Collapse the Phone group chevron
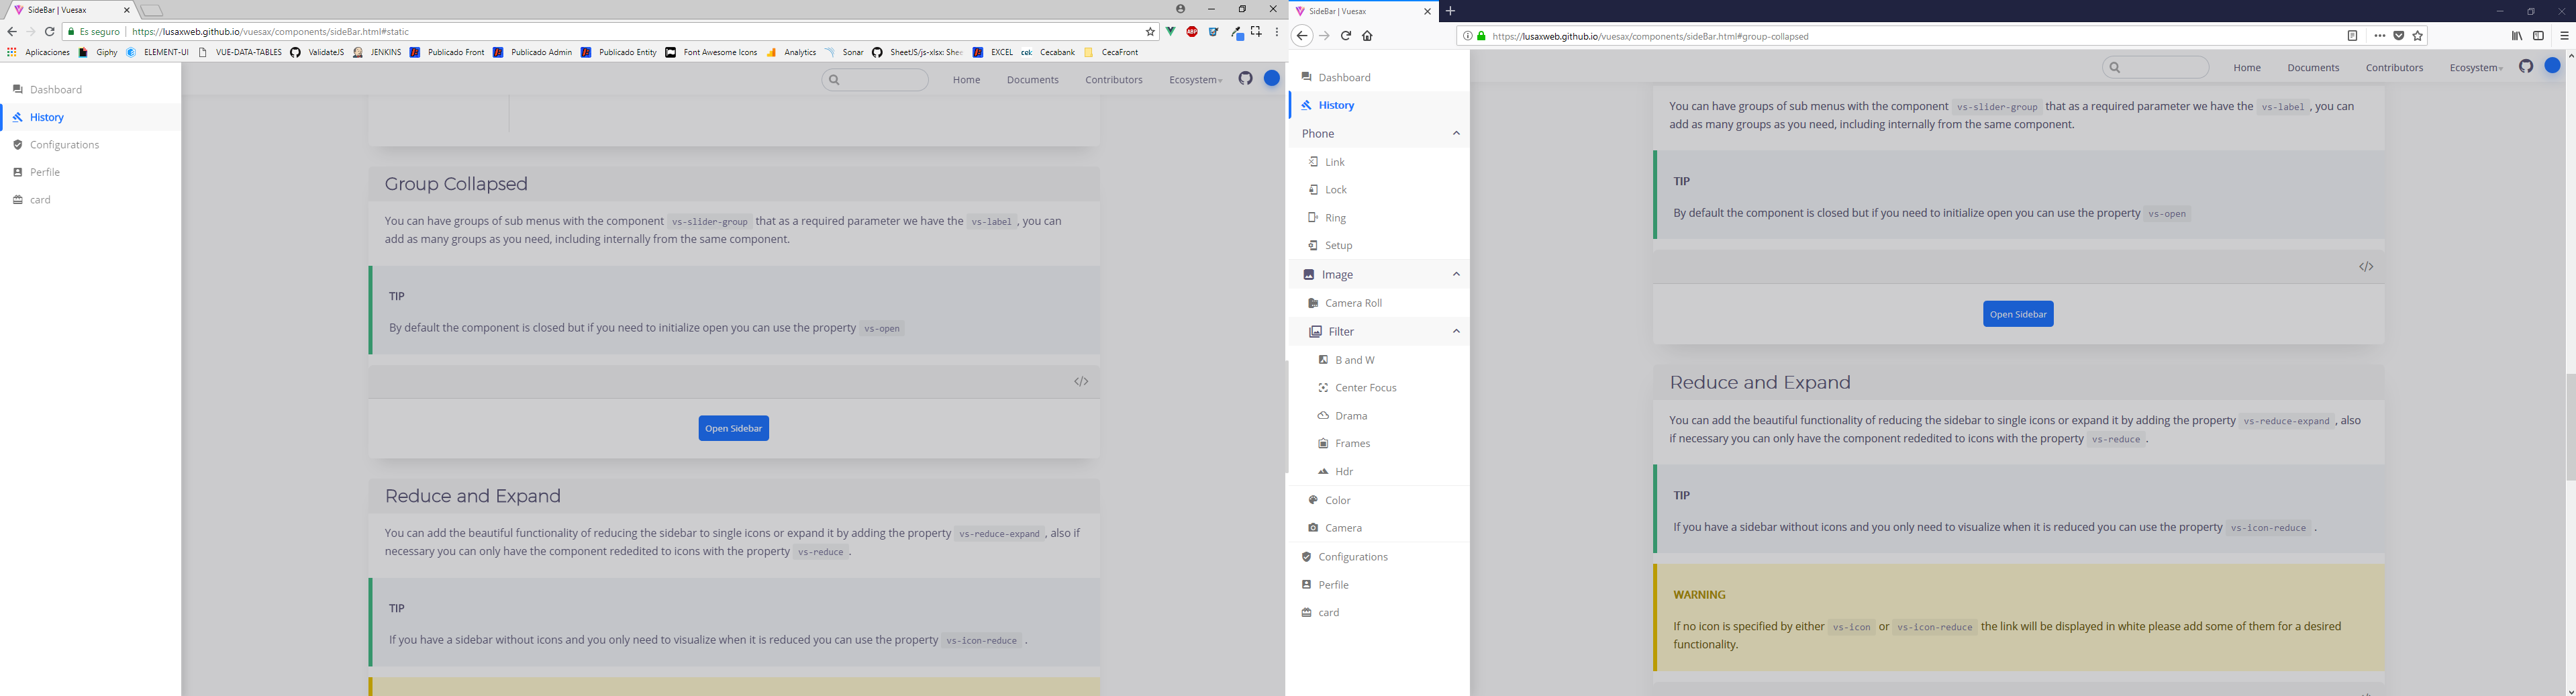The height and width of the screenshot is (696, 2576). [1456, 133]
